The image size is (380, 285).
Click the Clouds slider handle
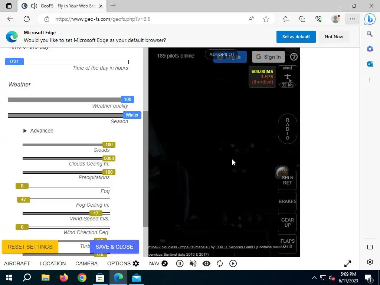pos(109,145)
